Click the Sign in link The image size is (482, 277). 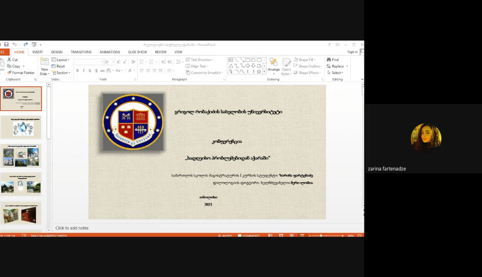[352, 52]
